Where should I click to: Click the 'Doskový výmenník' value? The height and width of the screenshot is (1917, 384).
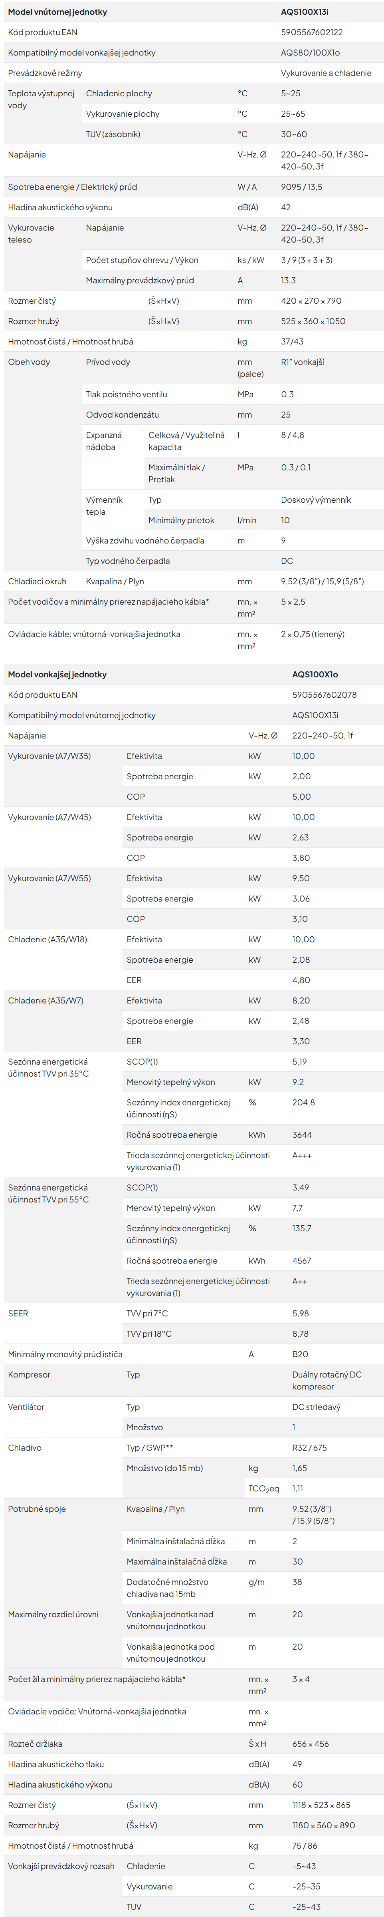click(x=316, y=500)
